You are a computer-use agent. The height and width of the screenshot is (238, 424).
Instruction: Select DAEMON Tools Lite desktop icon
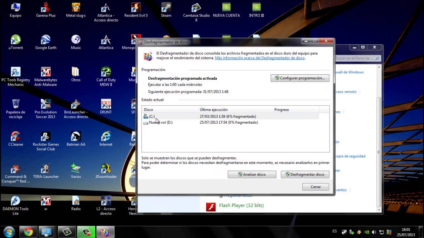pyautogui.click(x=16, y=205)
